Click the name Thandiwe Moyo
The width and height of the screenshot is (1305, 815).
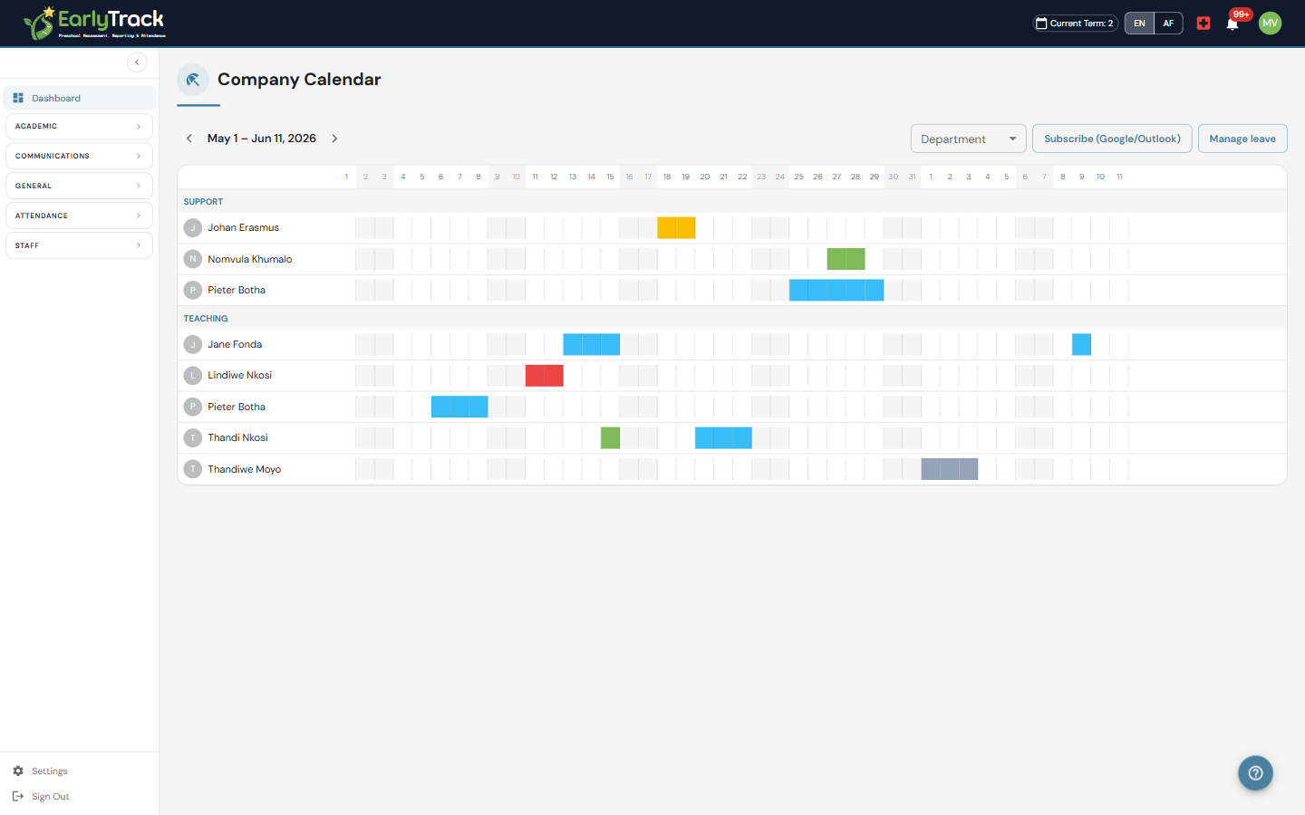245,469
